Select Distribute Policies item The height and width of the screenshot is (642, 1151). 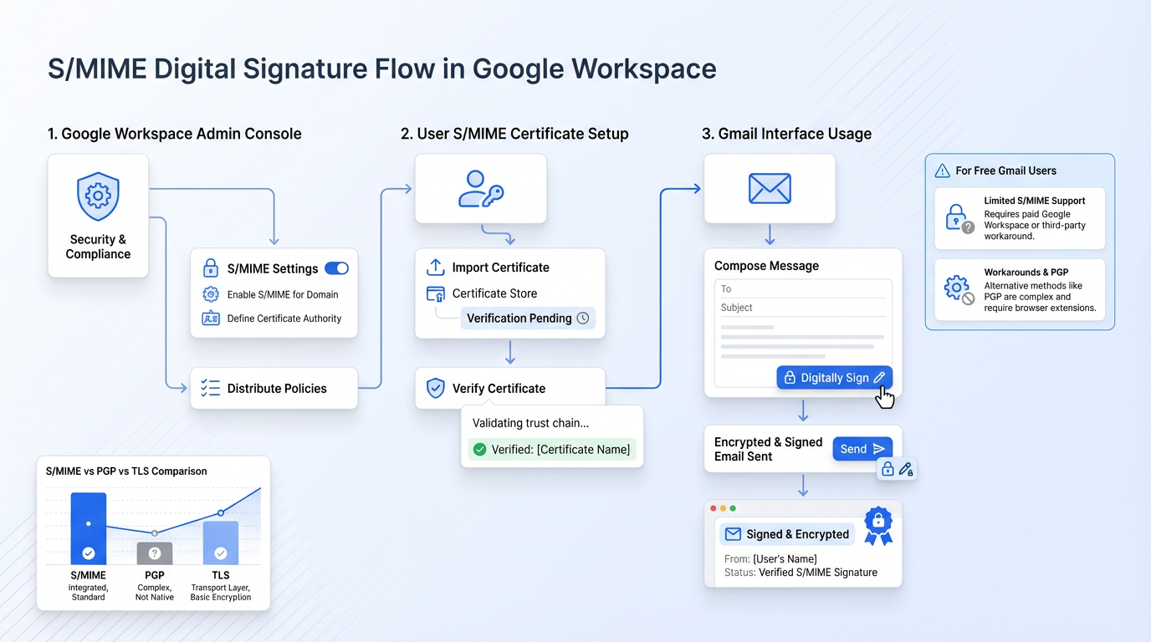pos(274,389)
